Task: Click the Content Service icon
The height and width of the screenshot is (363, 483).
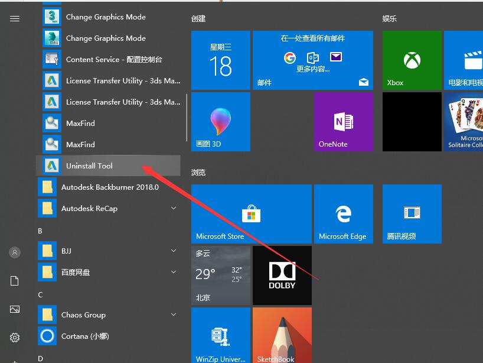Action: click(52, 59)
